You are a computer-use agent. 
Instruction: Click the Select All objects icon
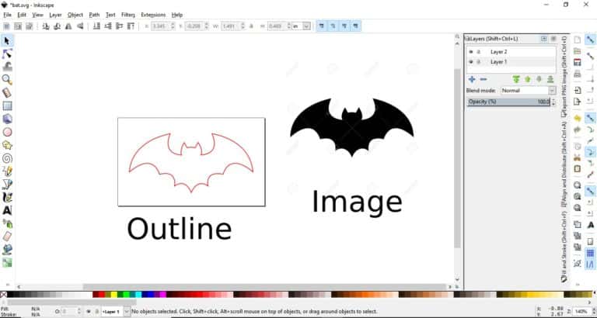[6, 26]
